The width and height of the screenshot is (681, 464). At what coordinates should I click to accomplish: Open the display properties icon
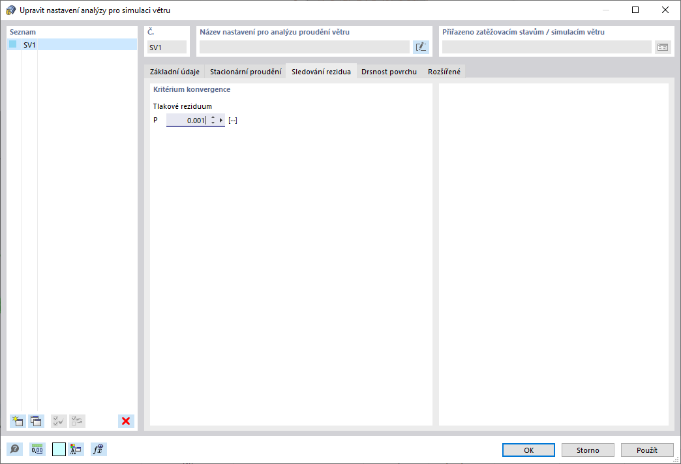(76, 449)
